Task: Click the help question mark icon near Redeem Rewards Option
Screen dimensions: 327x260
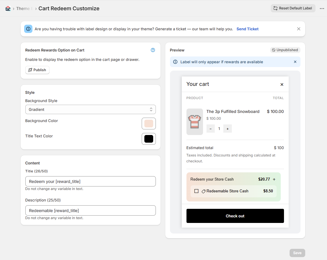Action: tap(153, 50)
